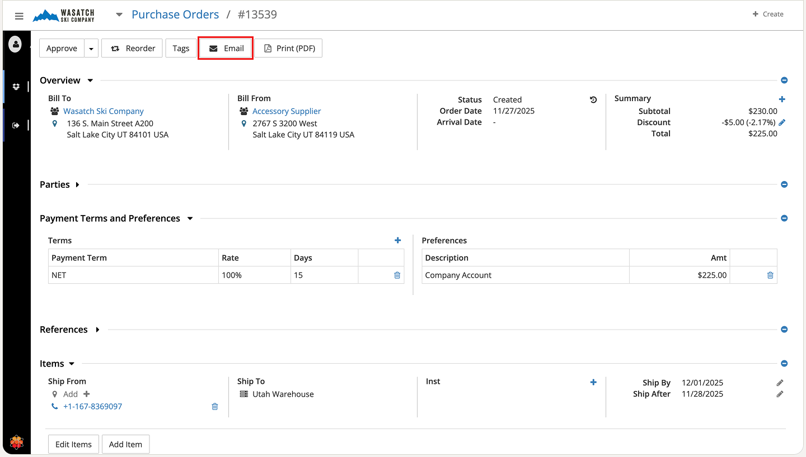Collapse the Items section minus toggle
The image size is (806, 457).
pyautogui.click(x=784, y=364)
